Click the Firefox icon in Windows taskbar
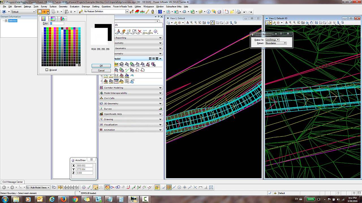This screenshot has width=362, height=203. pos(63,199)
